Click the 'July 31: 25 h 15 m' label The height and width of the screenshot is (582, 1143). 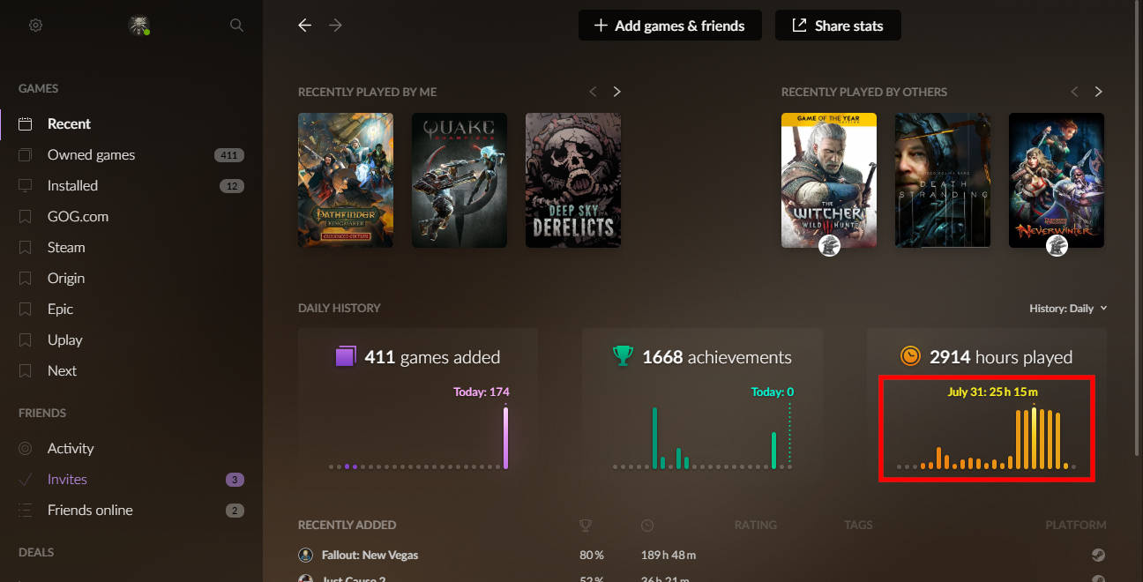992,392
